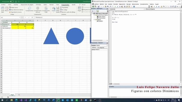
Task: Switch to Alfabética properties tab
Action: point(94,48)
